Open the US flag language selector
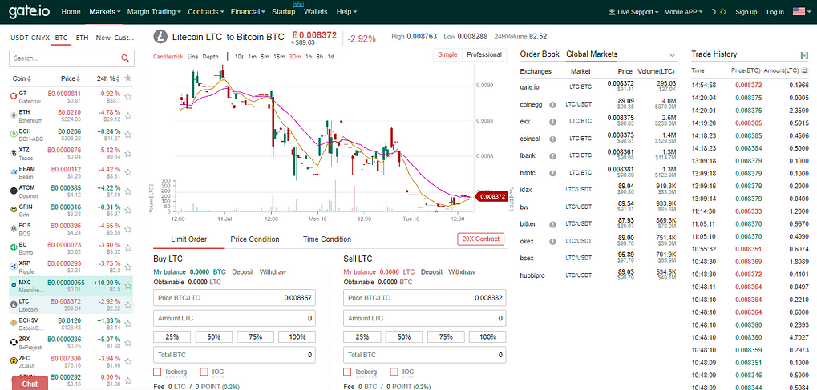Viewport: 817px width, 390px height. (799, 11)
